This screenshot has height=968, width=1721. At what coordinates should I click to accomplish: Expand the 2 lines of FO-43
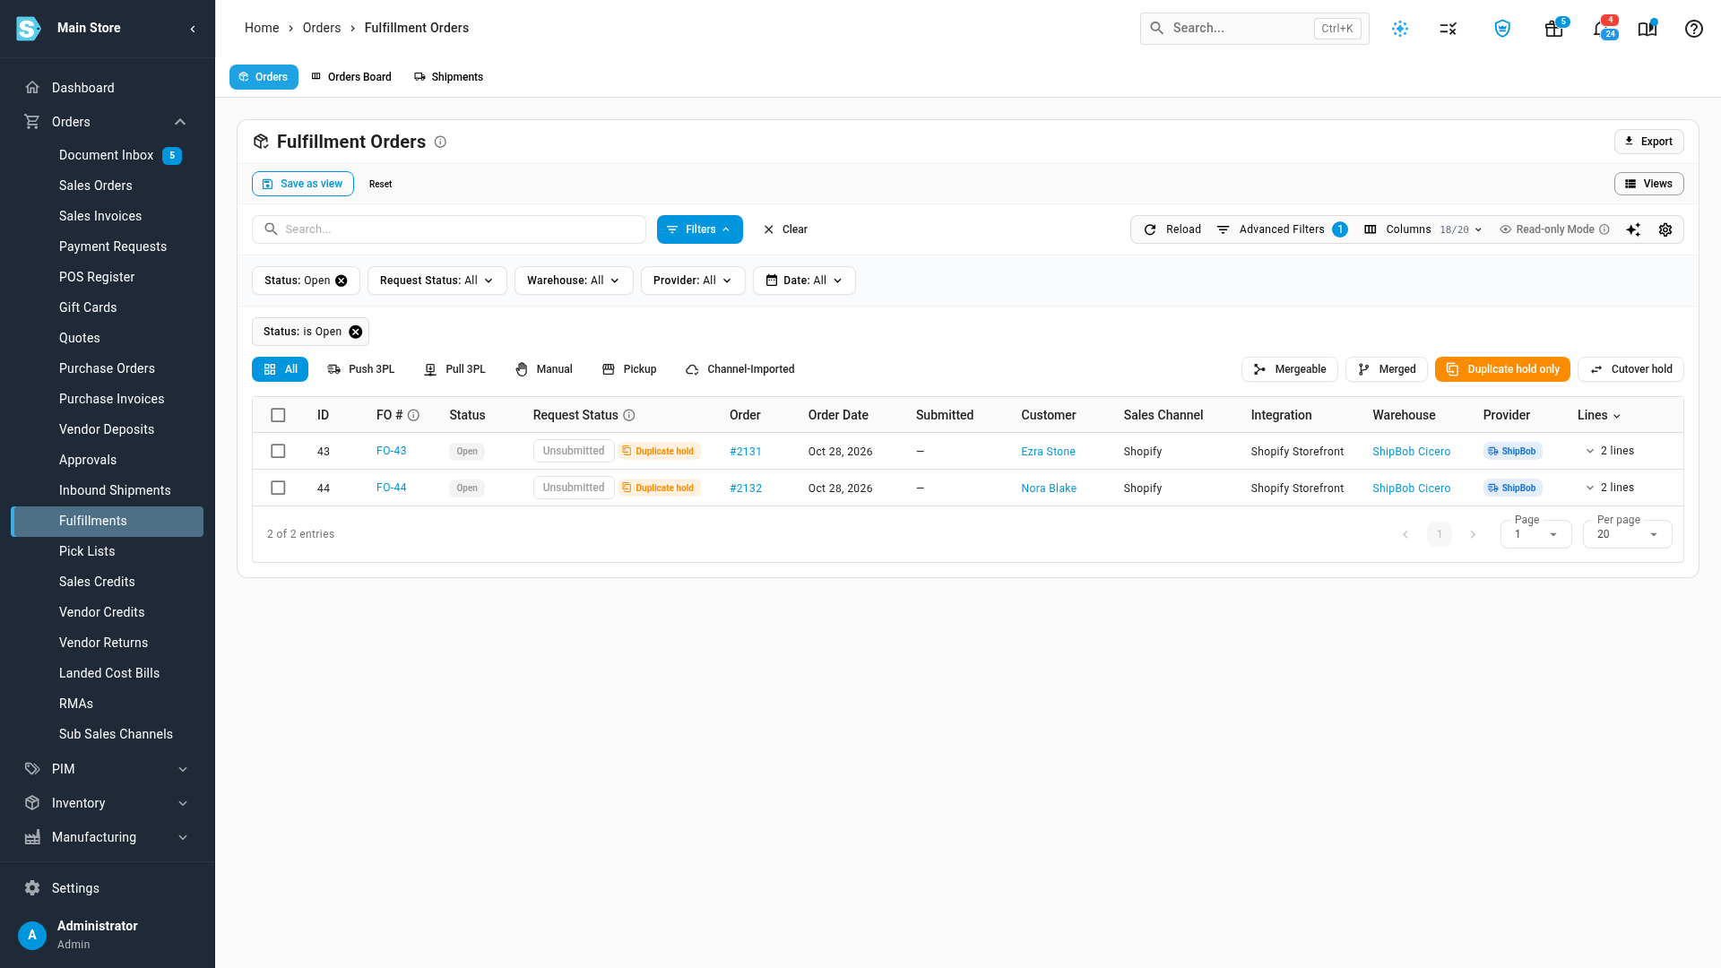coord(1610,451)
